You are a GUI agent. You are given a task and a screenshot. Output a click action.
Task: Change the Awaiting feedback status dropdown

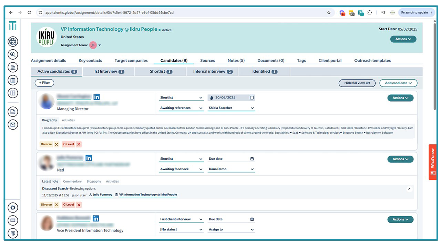coord(181,169)
